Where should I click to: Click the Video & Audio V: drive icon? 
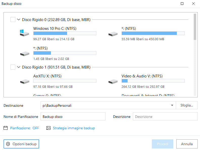point(113,81)
